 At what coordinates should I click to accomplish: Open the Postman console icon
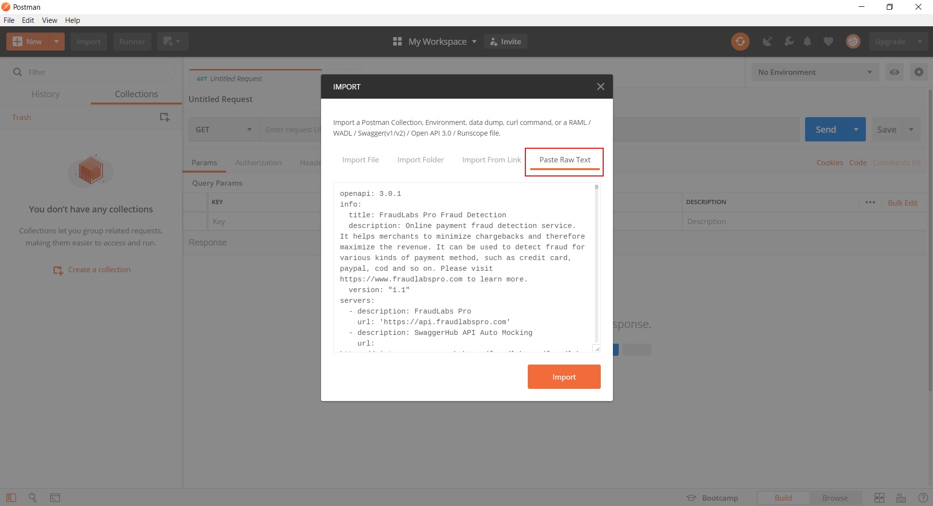click(x=55, y=498)
